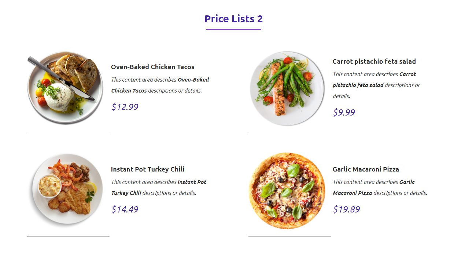Click the Garlic Macaroni Pizza description paragraph
Screen dimensions: 458x256
[x=380, y=188]
